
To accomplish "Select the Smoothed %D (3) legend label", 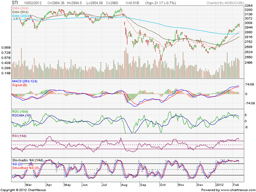I will [x=26, y=168].
